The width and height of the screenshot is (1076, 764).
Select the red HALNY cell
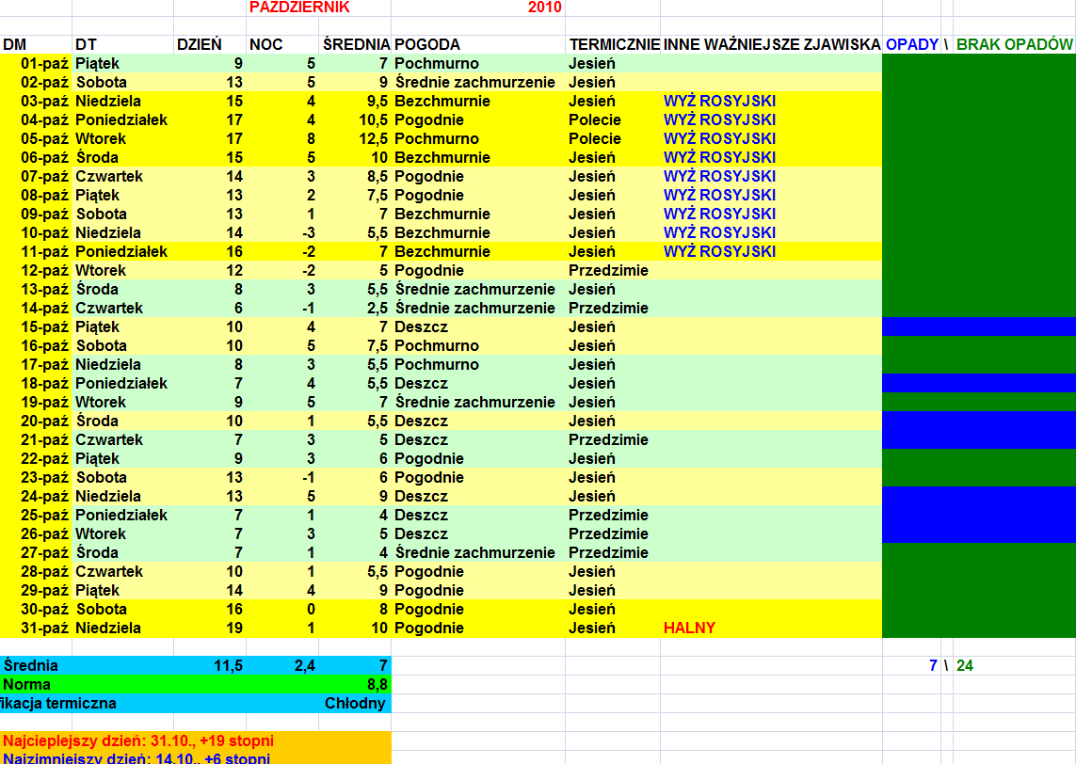tap(689, 628)
